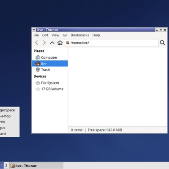Open the Help menu
Screen dimensions: 169x169
[96, 35]
